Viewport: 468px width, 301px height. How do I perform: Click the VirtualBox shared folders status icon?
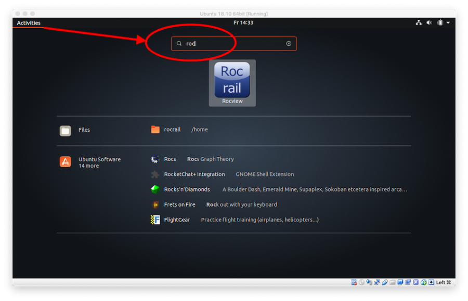[x=393, y=282]
